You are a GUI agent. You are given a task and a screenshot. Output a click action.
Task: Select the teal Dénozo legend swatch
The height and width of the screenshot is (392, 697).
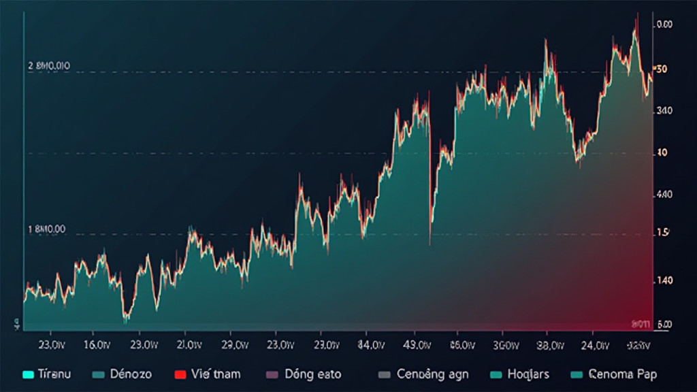point(98,374)
